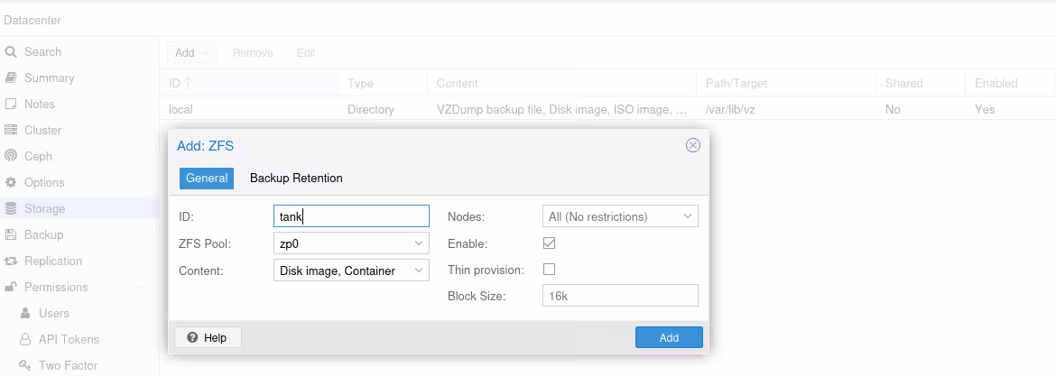This screenshot has height=376, width=1056.
Task: Uncheck the Enable checkbox
Action: pos(549,243)
